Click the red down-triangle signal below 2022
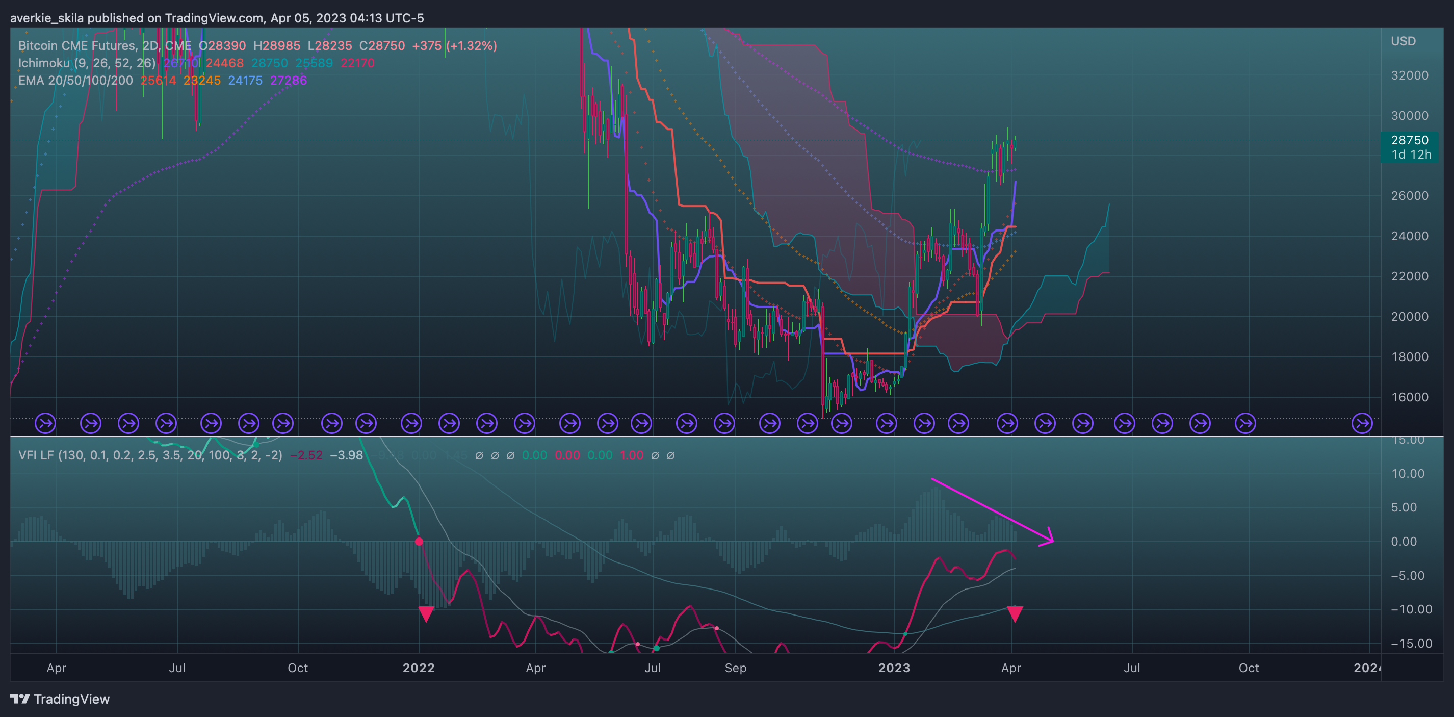Viewport: 1454px width, 717px height. pyautogui.click(x=426, y=613)
